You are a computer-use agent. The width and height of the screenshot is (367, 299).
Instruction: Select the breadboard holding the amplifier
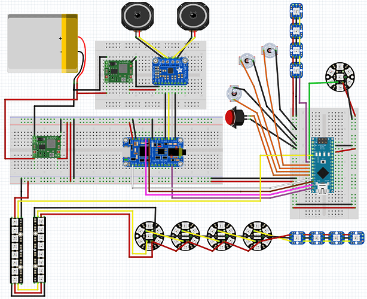[151, 75]
